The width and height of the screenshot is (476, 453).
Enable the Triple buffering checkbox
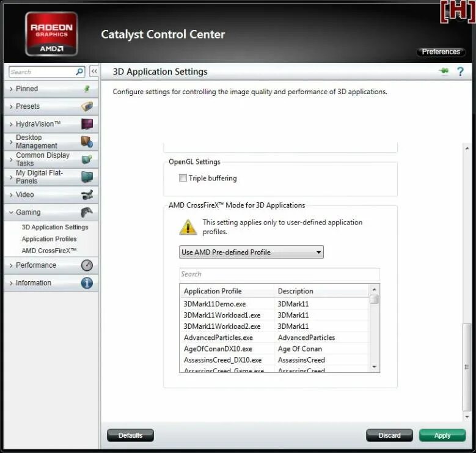183,178
